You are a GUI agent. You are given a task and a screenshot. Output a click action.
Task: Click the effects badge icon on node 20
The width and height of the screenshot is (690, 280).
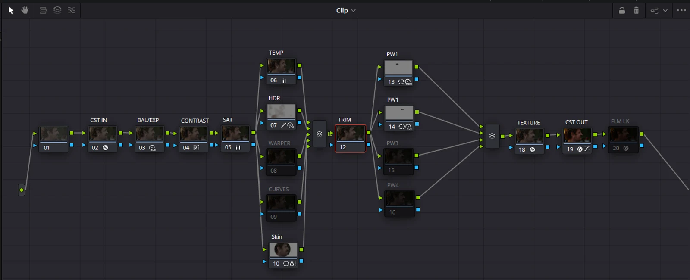point(626,149)
